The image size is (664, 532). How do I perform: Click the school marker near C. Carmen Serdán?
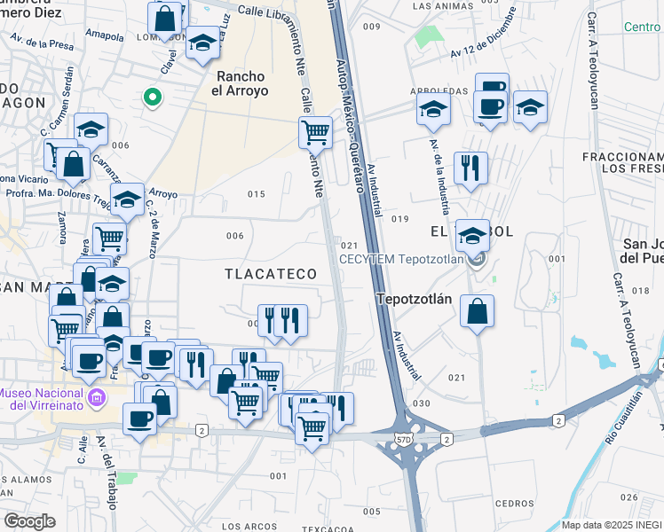[x=91, y=133]
